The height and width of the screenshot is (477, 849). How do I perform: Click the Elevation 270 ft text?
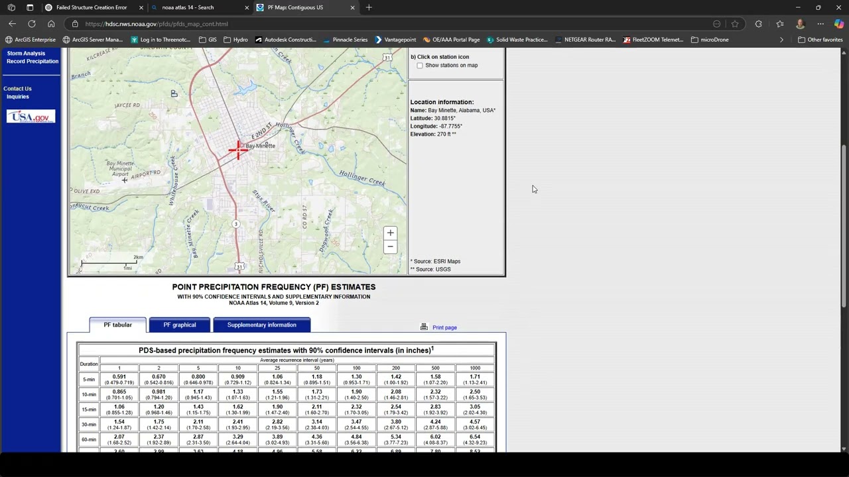[x=433, y=134]
